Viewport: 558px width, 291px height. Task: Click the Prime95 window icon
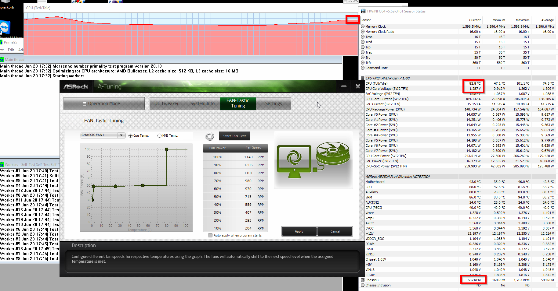(1, 42)
